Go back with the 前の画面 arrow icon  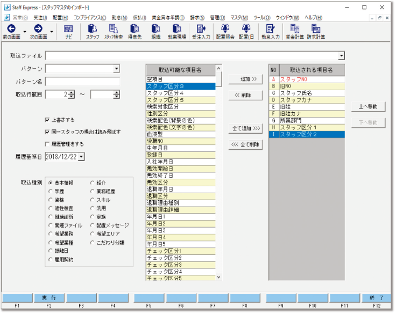pyautogui.click(x=11, y=28)
